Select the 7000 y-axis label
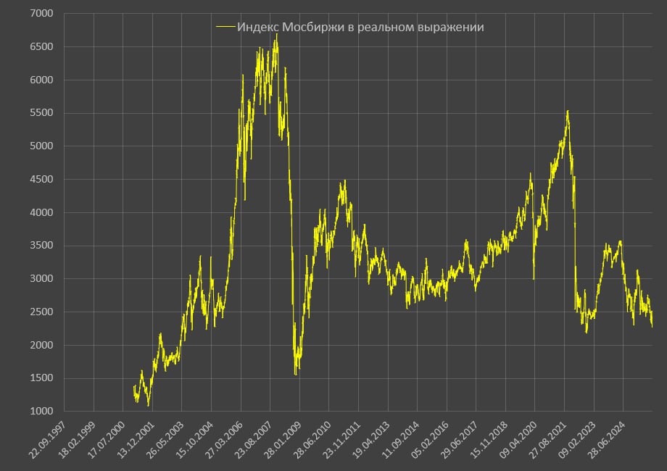 point(40,14)
